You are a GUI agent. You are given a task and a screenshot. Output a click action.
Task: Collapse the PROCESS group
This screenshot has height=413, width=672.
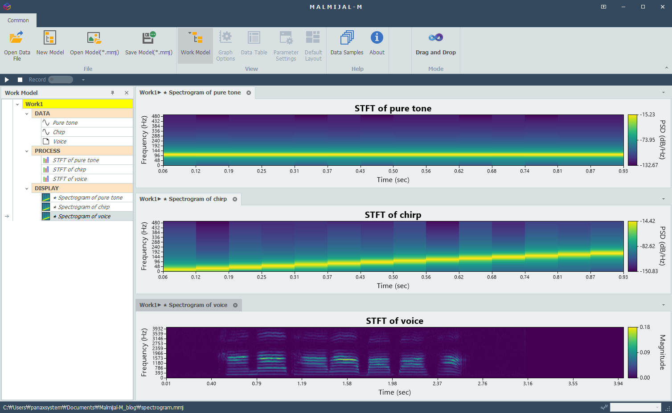click(27, 151)
